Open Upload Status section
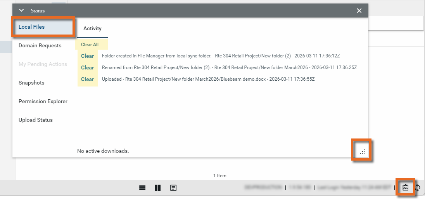 coord(36,120)
